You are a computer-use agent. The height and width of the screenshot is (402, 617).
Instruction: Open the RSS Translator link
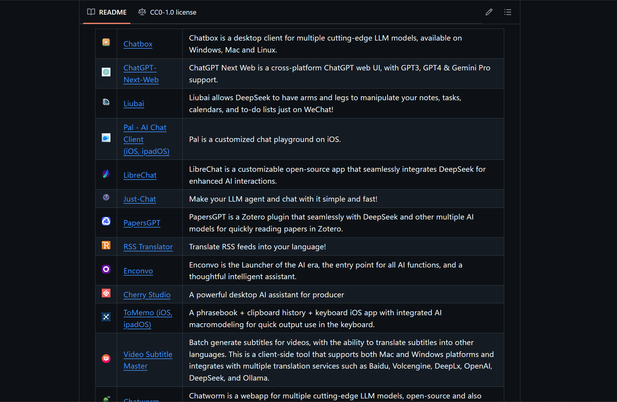pos(148,247)
